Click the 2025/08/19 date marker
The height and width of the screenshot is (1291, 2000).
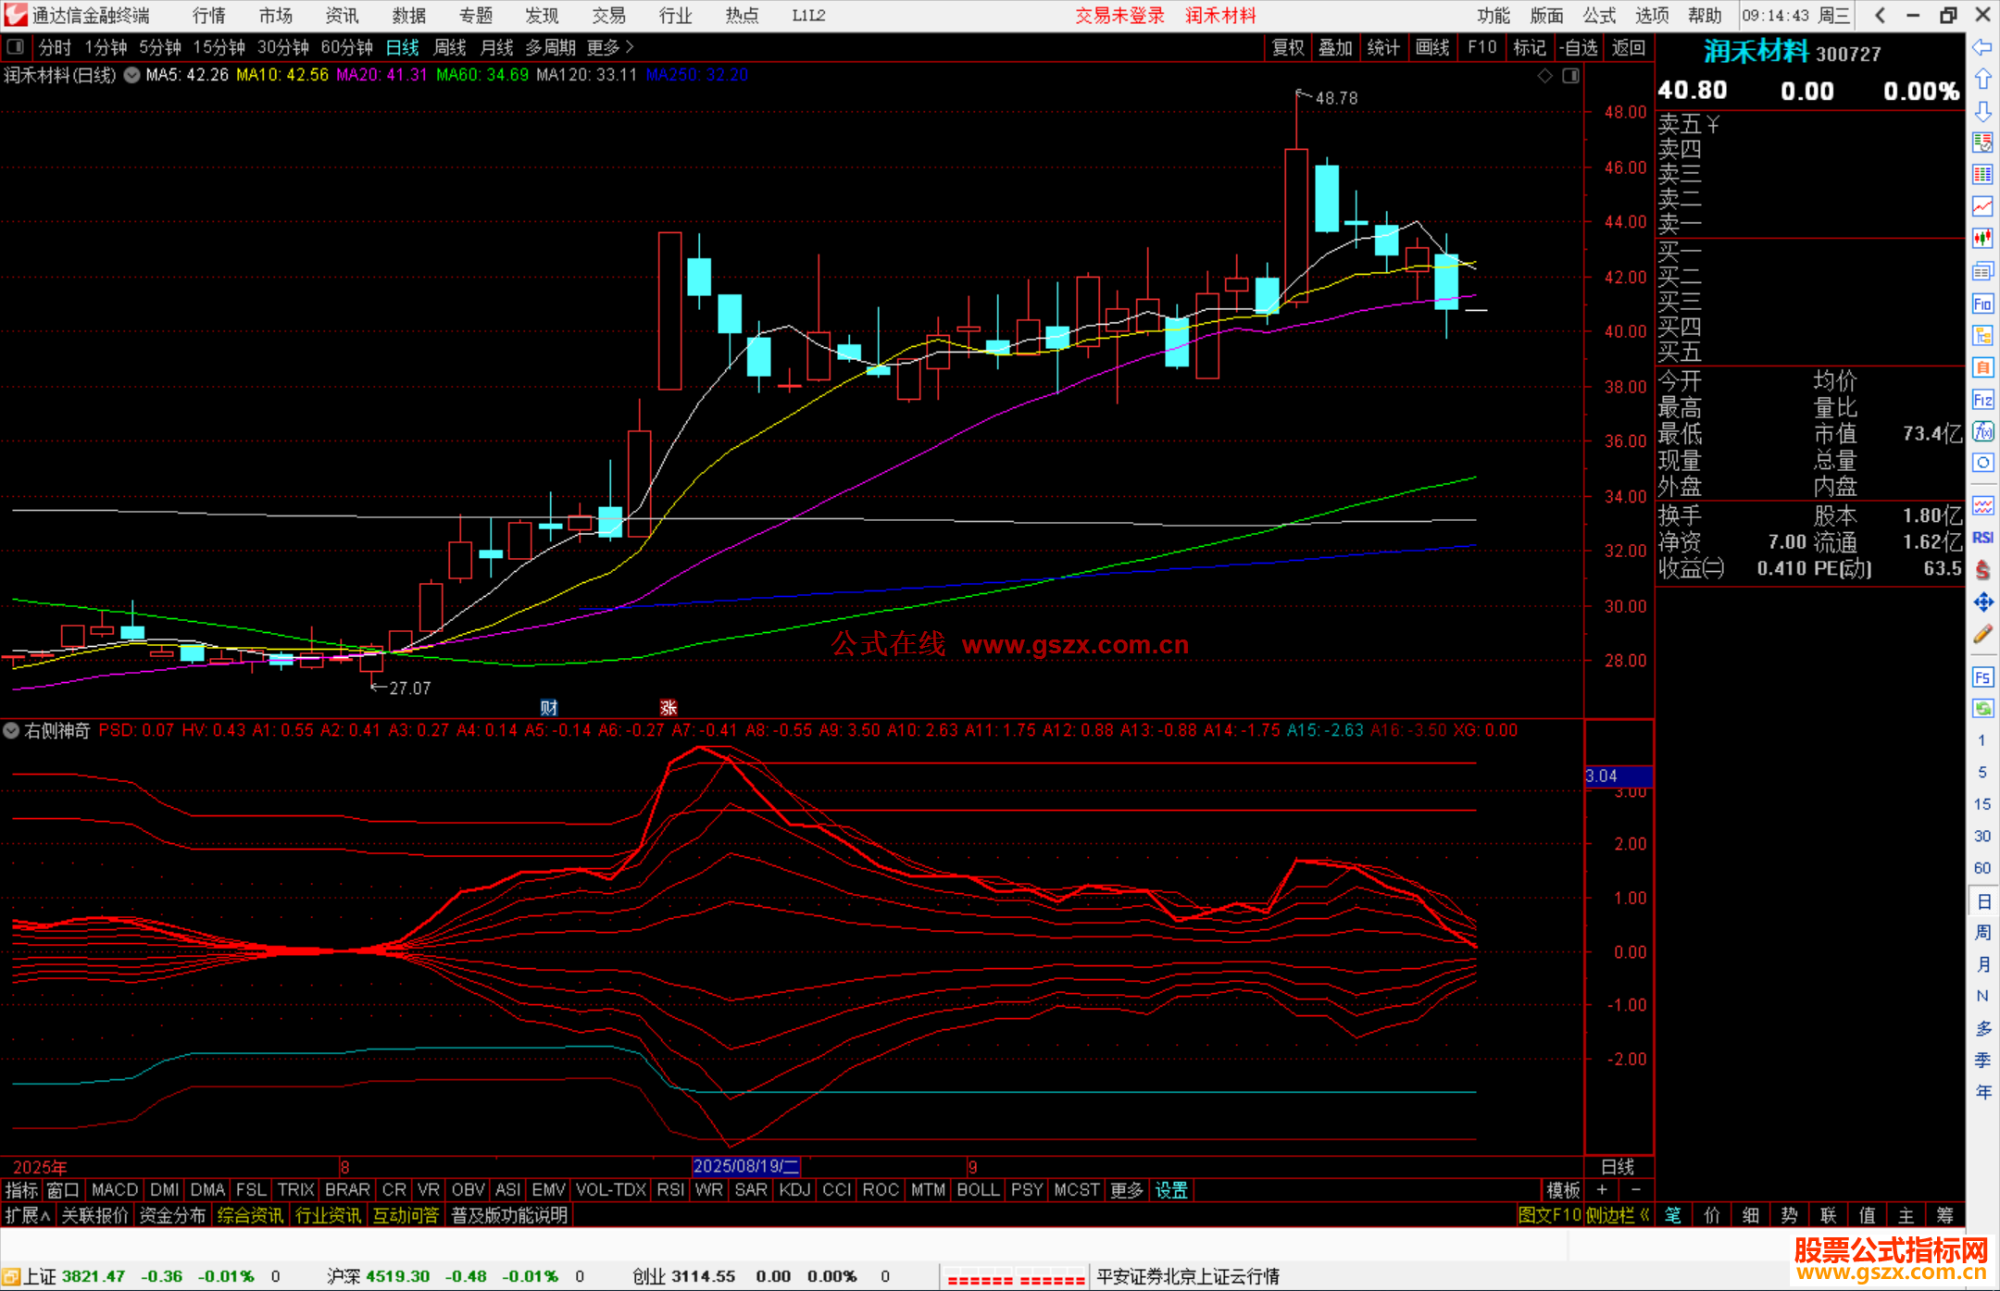coord(746,1166)
